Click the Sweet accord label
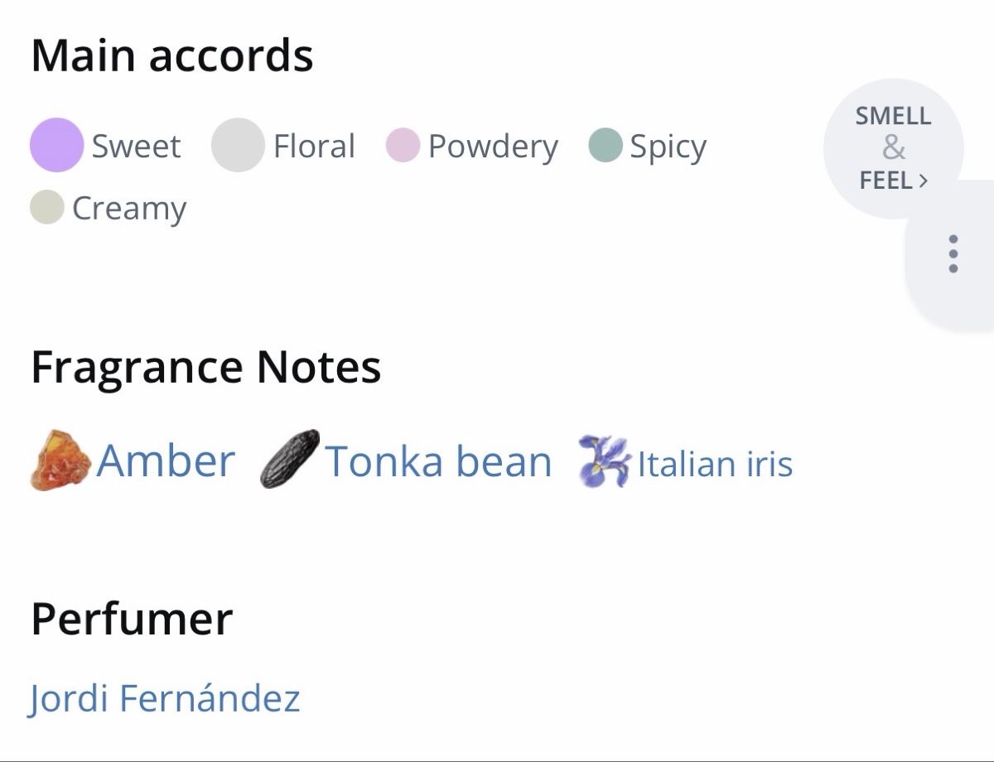Viewport: 994px width, 762px height. coord(136,146)
